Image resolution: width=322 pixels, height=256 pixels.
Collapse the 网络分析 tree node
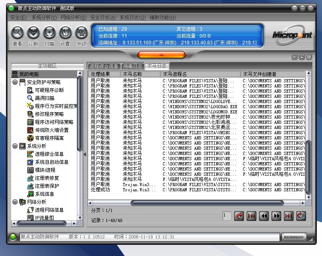click(x=15, y=202)
